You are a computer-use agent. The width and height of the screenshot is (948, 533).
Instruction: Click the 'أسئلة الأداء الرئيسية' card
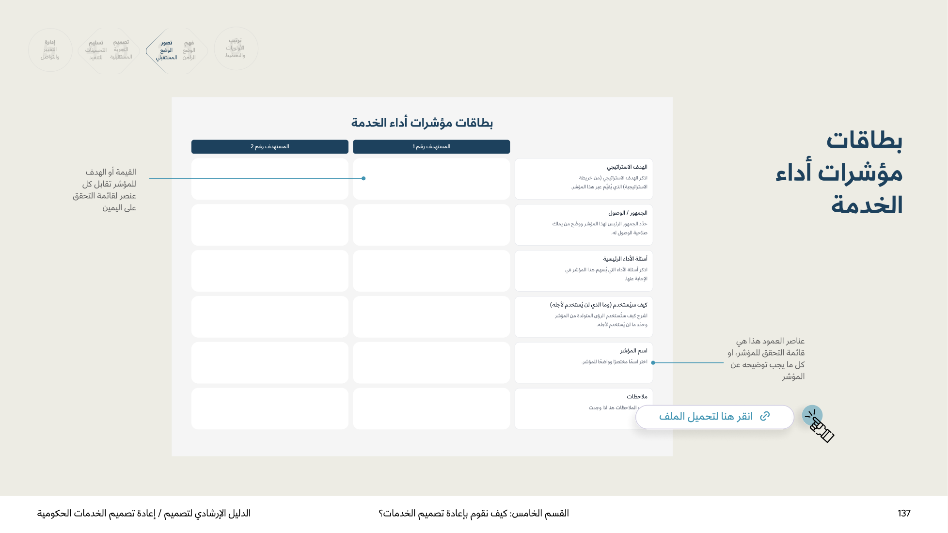tap(584, 270)
